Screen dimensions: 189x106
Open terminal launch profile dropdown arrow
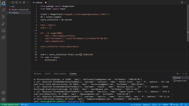(x=180, y=74)
